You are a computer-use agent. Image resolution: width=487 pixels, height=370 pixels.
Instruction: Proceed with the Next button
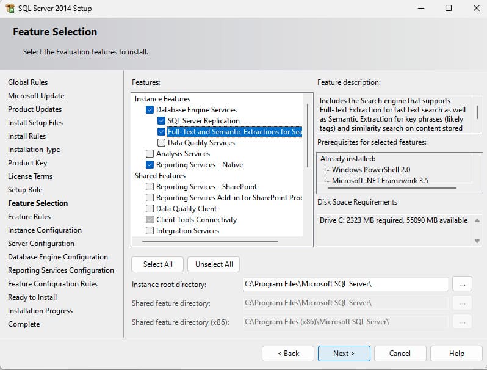[344, 354]
